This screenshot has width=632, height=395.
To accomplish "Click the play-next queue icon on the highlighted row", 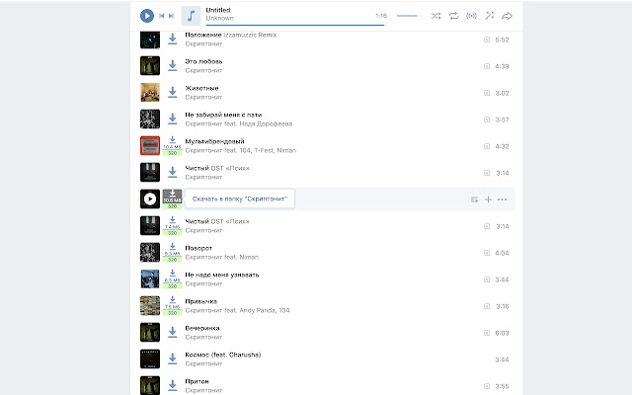I will (x=474, y=199).
